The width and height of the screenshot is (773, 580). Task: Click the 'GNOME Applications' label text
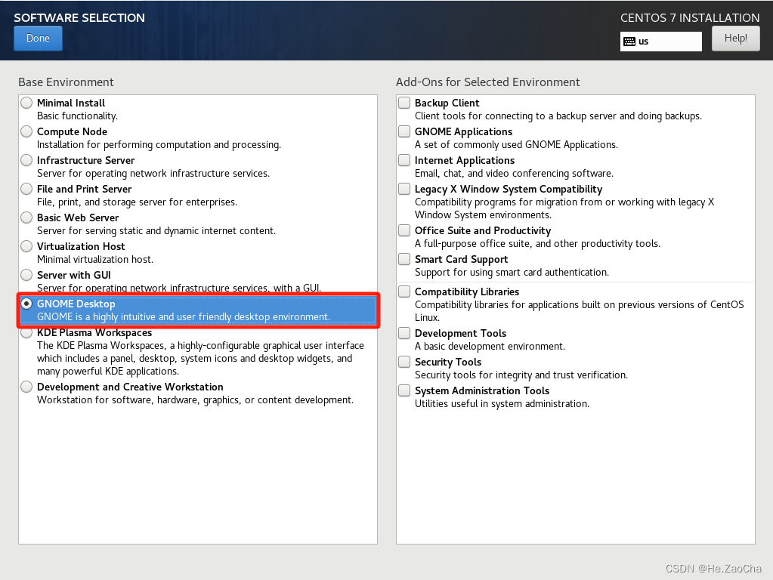pos(463,131)
